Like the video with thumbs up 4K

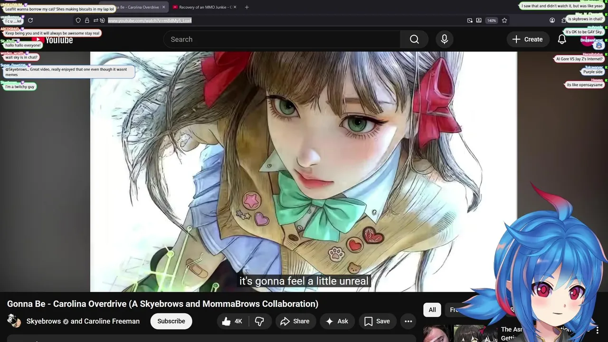(232, 322)
